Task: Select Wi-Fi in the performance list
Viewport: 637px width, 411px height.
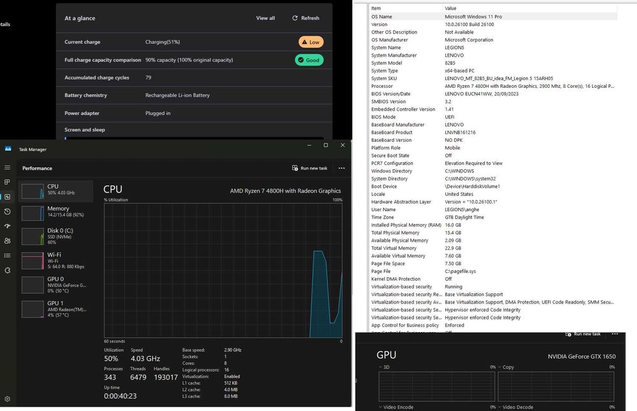Action: tap(55, 260)
